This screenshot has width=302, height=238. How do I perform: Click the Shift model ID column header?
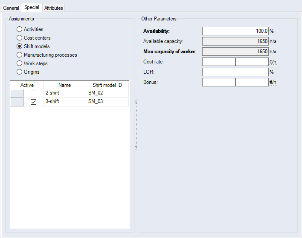107,85
